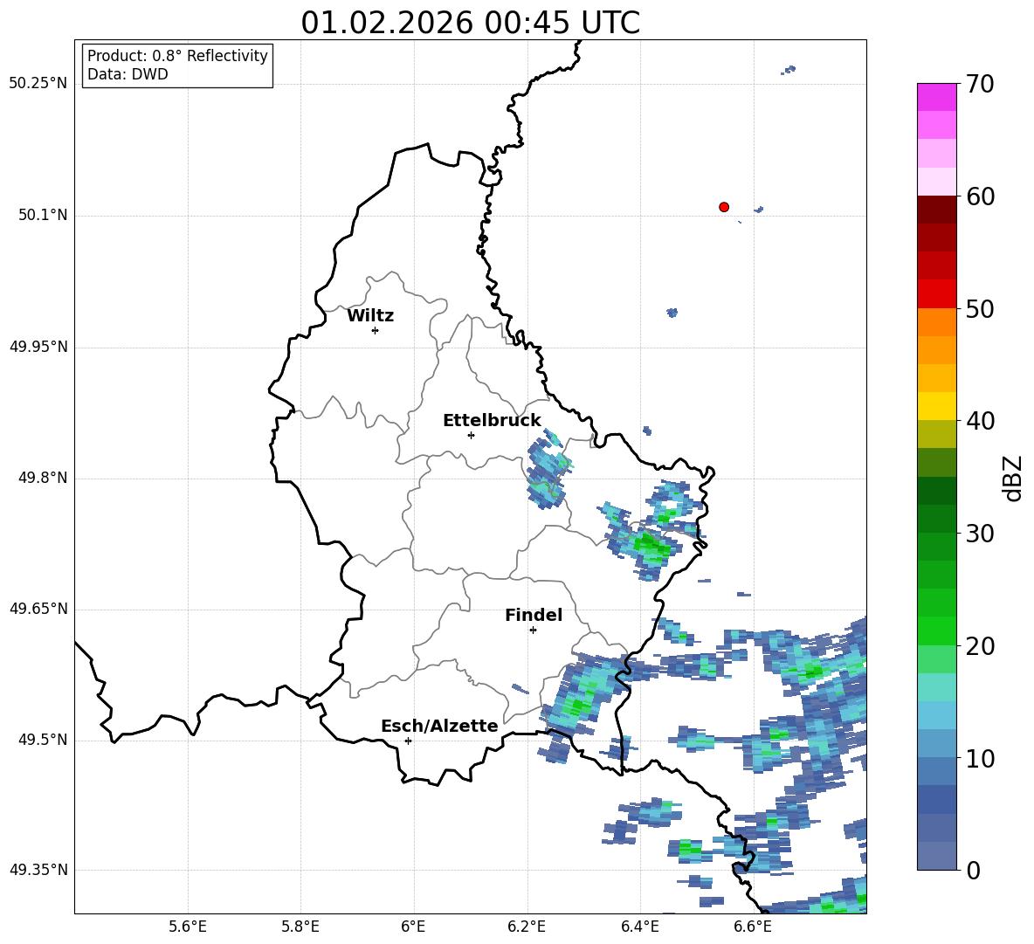Click the 49.8°N latitude label

(x=43, y=478)
